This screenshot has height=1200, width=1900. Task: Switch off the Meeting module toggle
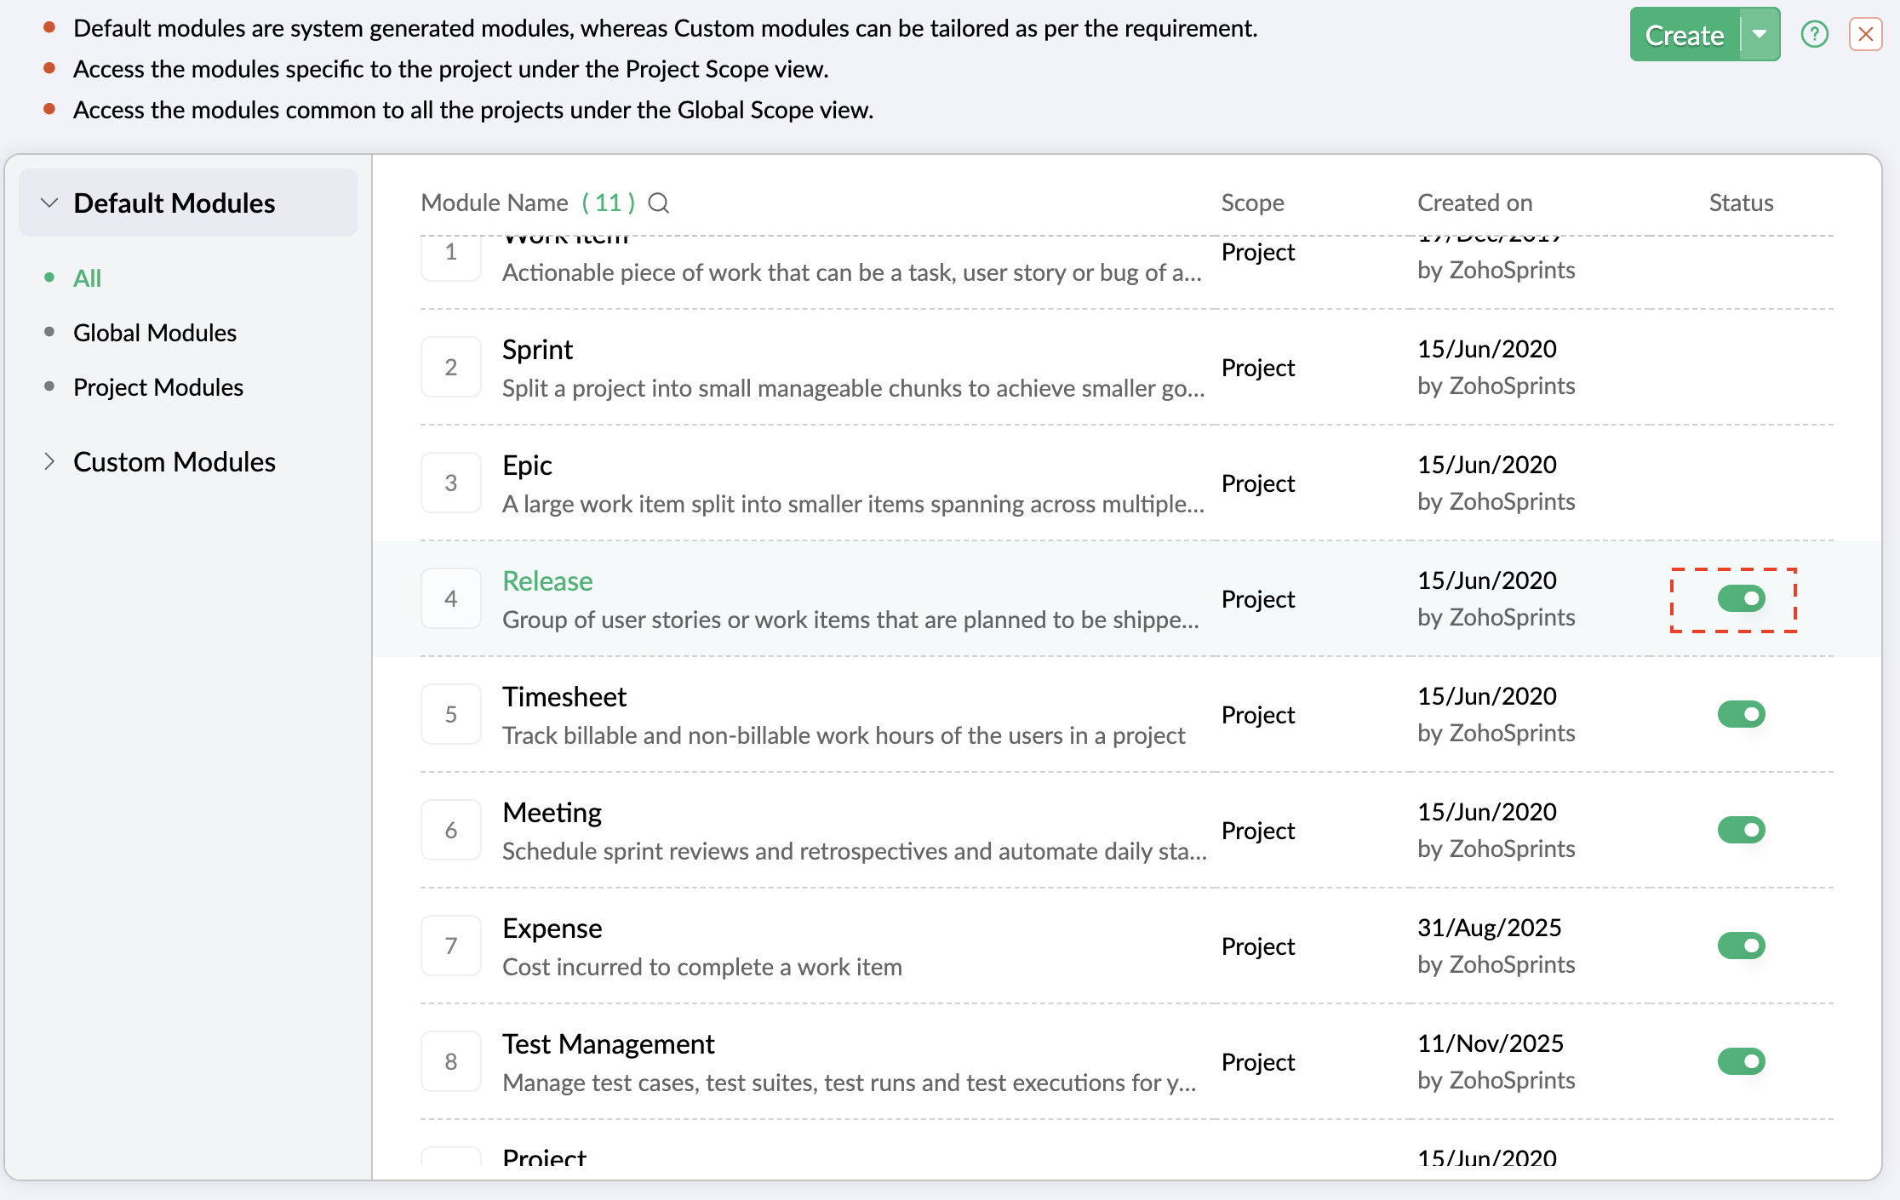[x=1741, y=831]
